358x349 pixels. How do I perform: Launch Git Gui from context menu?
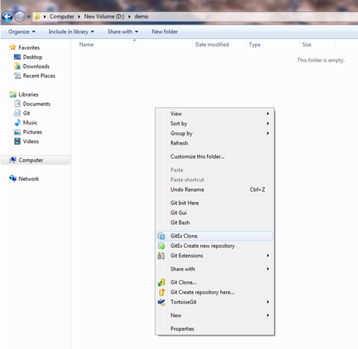click(x=215, y=213)
